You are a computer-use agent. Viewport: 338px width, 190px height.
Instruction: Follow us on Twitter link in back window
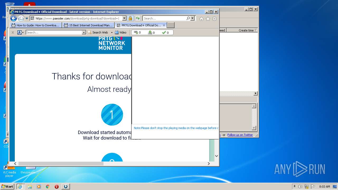[x=240, y=135]
